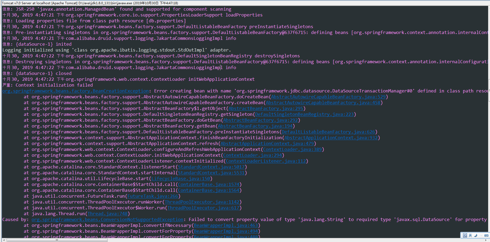Viewport: 490px width, 242px height.
Task: Open the ConversionNotSupportedException link
Action: [x=107, y=219]
